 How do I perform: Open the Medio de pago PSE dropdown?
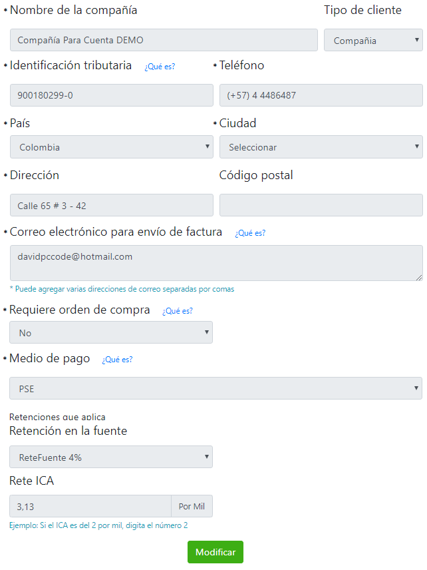(x=215, y=388)
